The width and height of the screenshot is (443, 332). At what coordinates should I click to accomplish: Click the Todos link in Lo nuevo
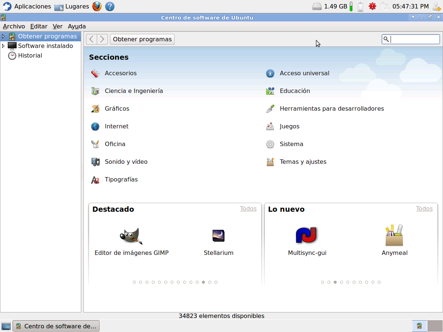(x=424, y=209)
